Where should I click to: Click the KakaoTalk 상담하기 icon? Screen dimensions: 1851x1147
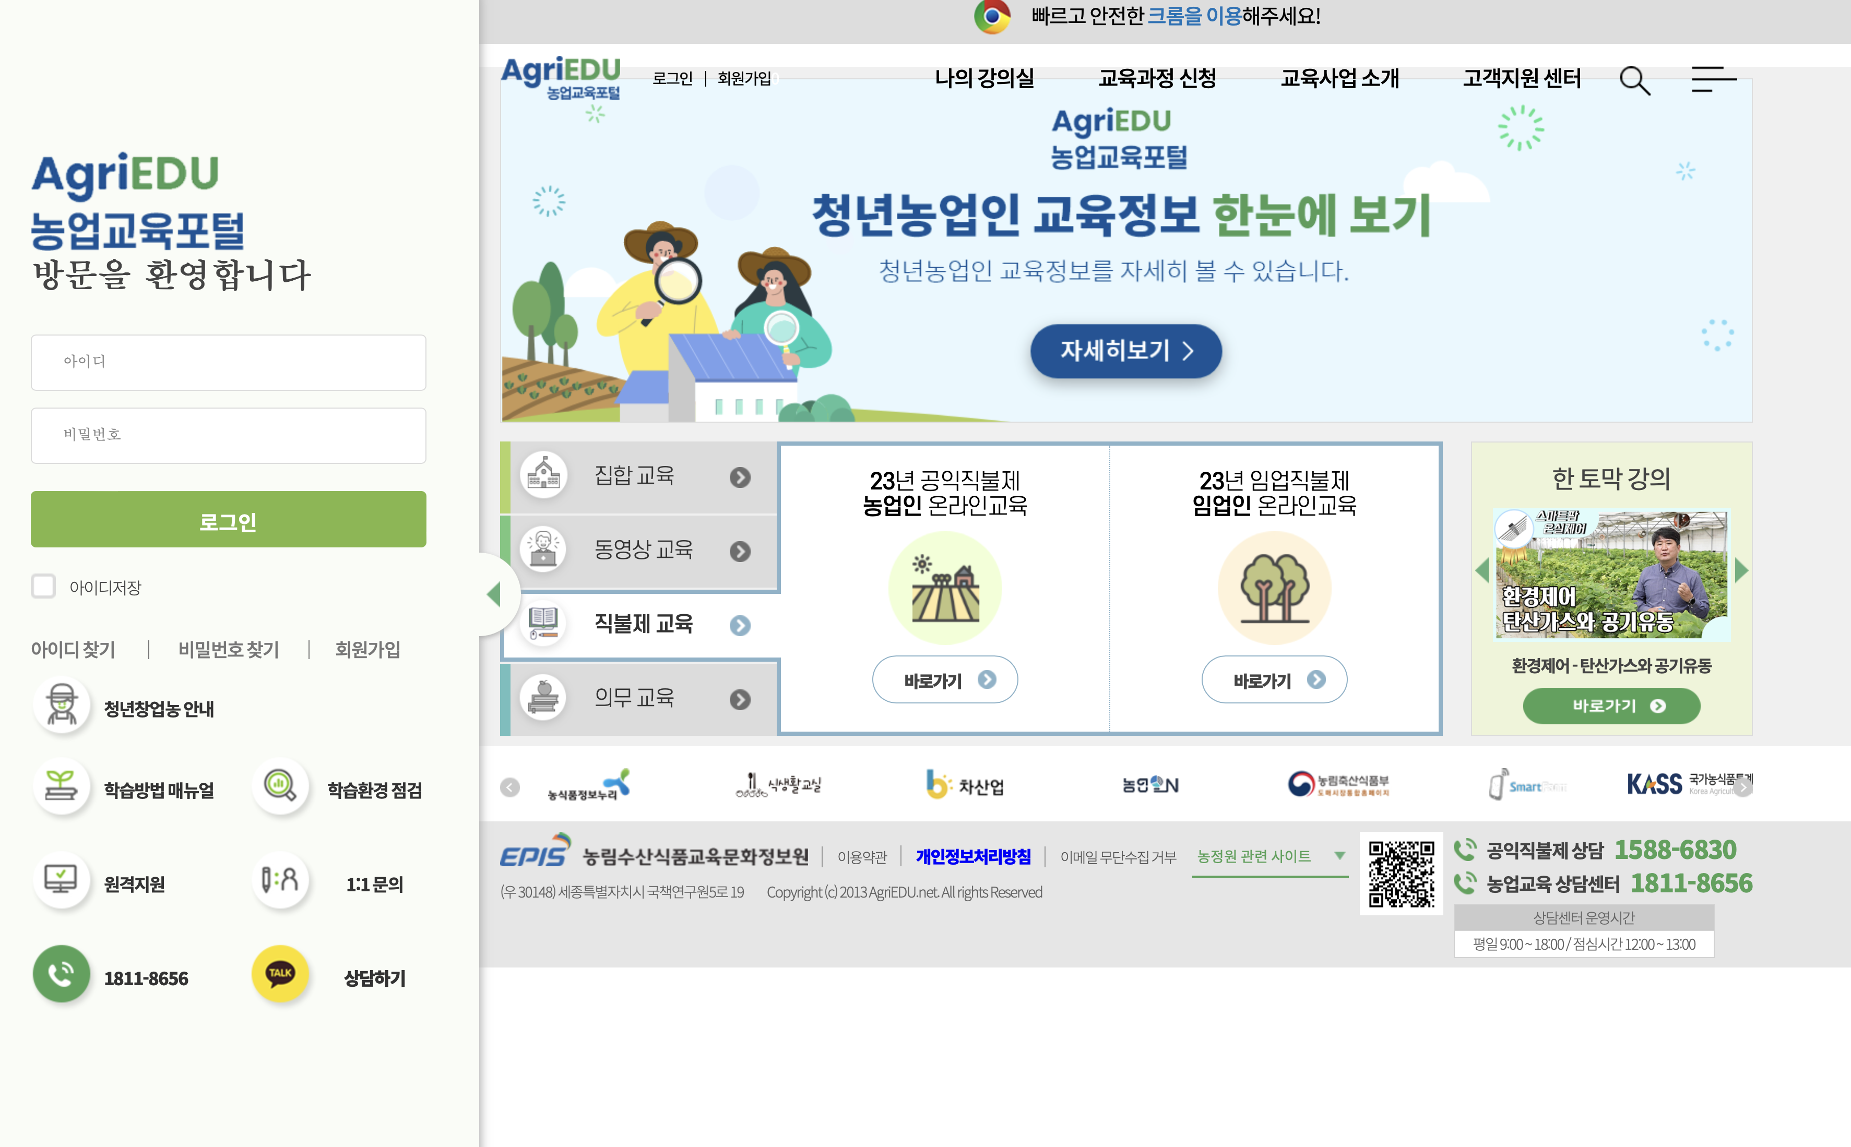(280, 973)
